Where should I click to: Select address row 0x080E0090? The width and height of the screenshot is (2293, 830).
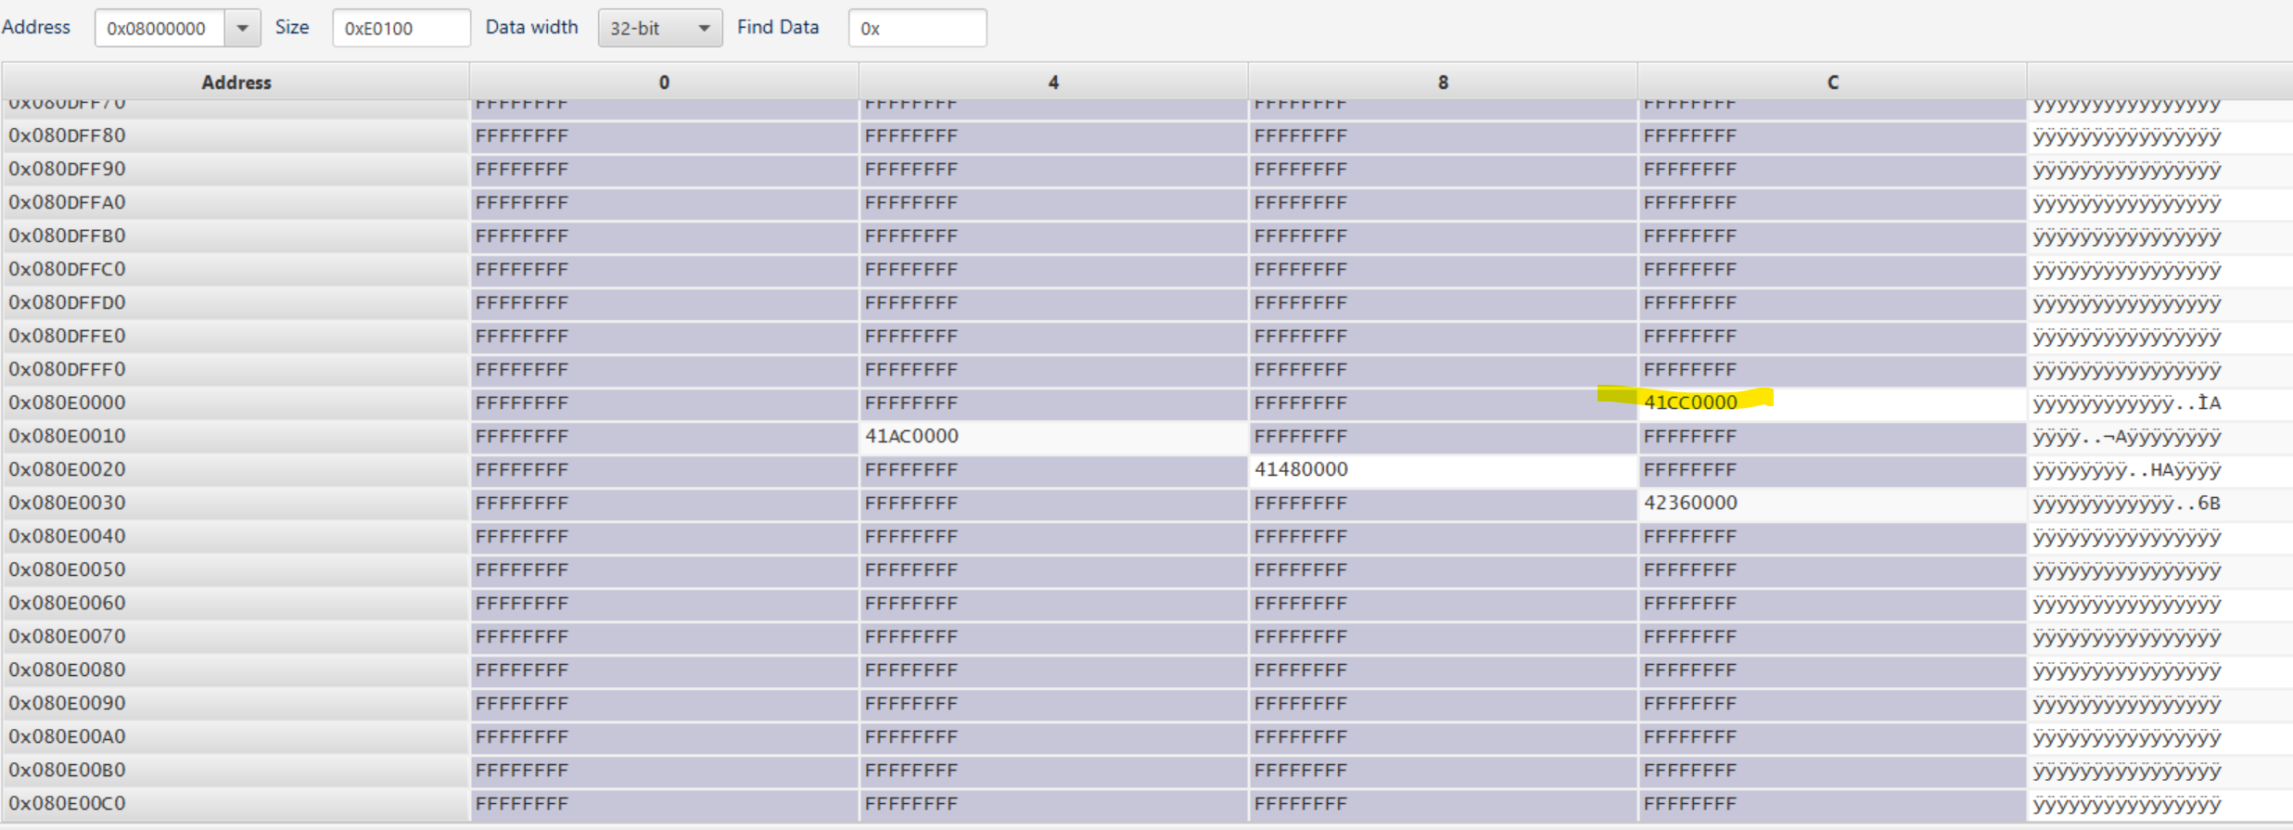[236, 703]
